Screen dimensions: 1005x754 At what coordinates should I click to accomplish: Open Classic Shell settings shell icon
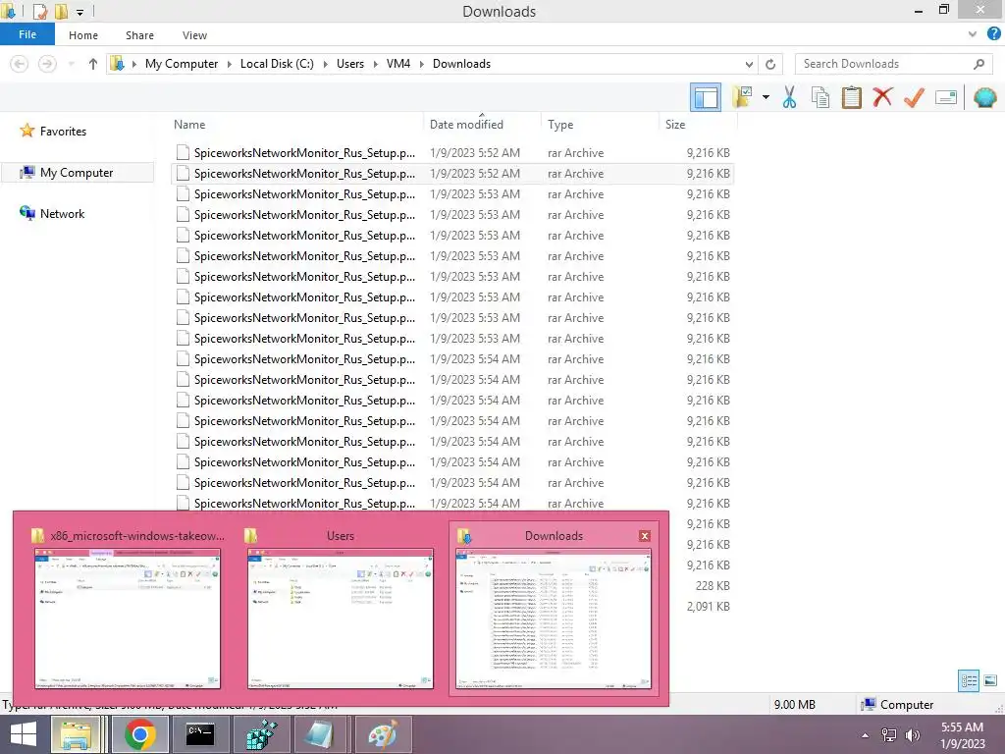click(985, 97)
